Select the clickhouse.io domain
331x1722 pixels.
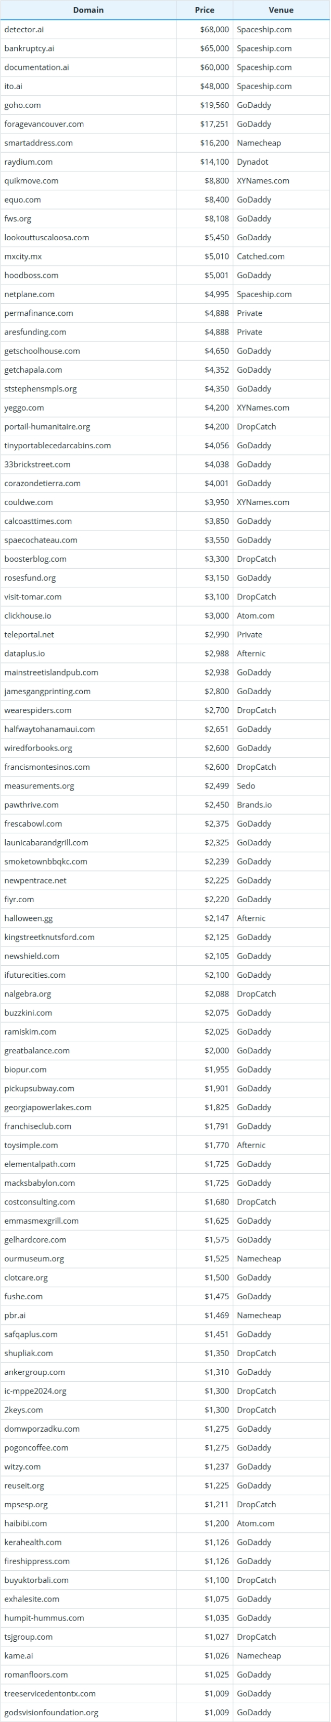[28, 616]
